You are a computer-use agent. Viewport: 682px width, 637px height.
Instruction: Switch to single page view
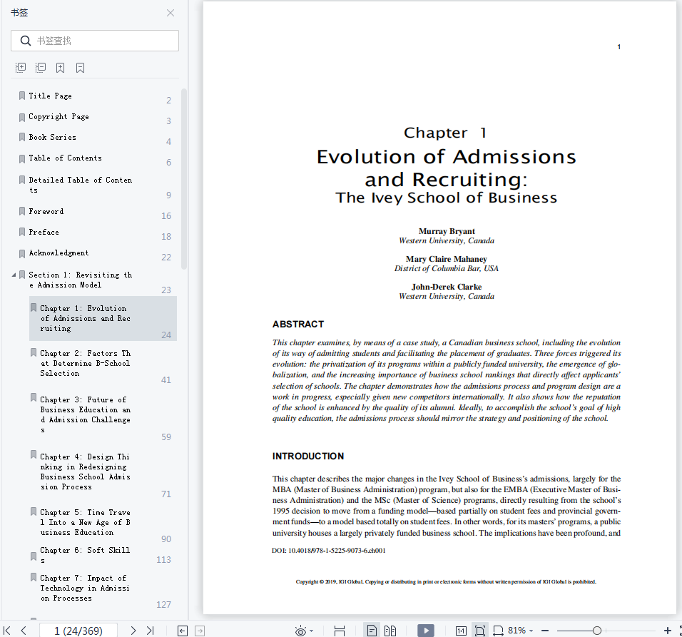click(x=372, y=631)
